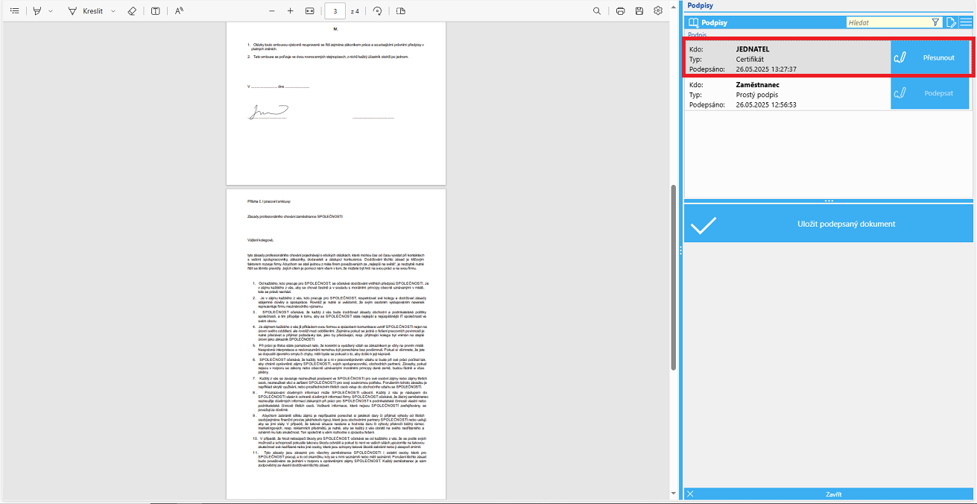Expand the highlighter options arrow
Image resolution: width=977 pixels, height=504 pixels.
tap(51, 11)
